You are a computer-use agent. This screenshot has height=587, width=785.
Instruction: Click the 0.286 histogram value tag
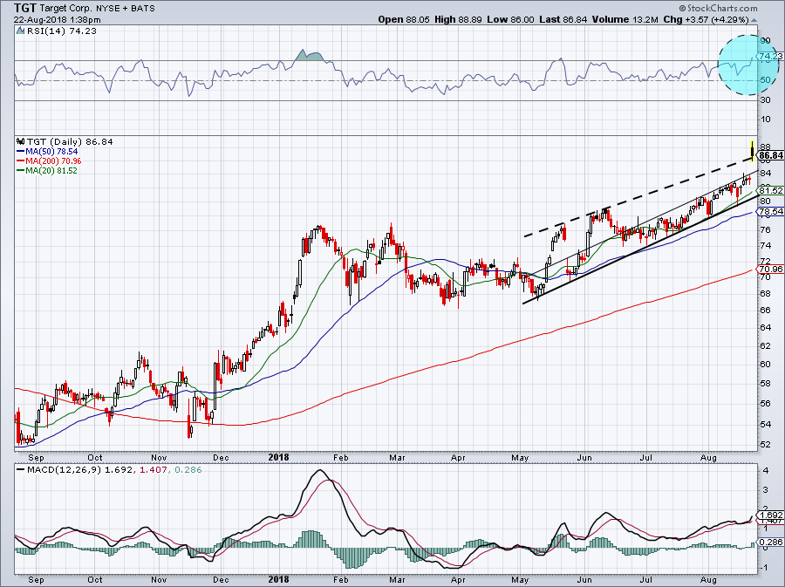[x=770, y=543]
